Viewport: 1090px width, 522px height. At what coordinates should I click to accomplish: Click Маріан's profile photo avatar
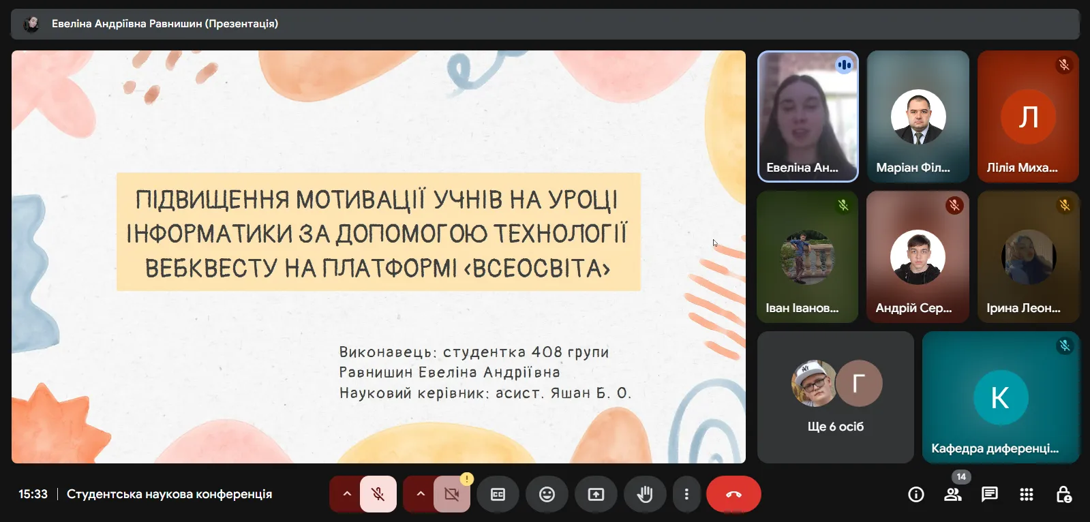click(918, 117)
